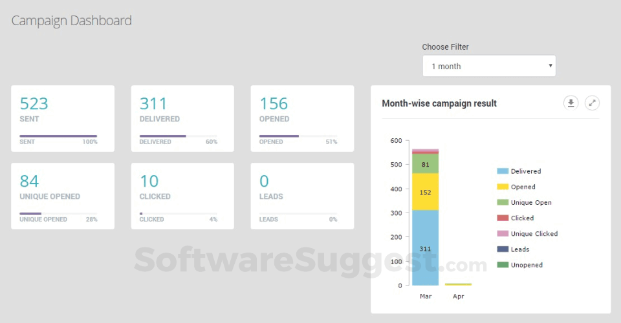Click the chart download icon
Image resolution: width=621 pixels, height=323 pixels.
coord(571,103)
